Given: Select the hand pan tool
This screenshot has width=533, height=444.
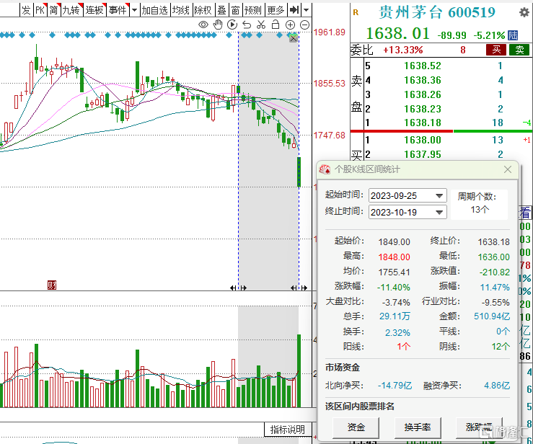Looking at the screenshot, I should [218, 25].
